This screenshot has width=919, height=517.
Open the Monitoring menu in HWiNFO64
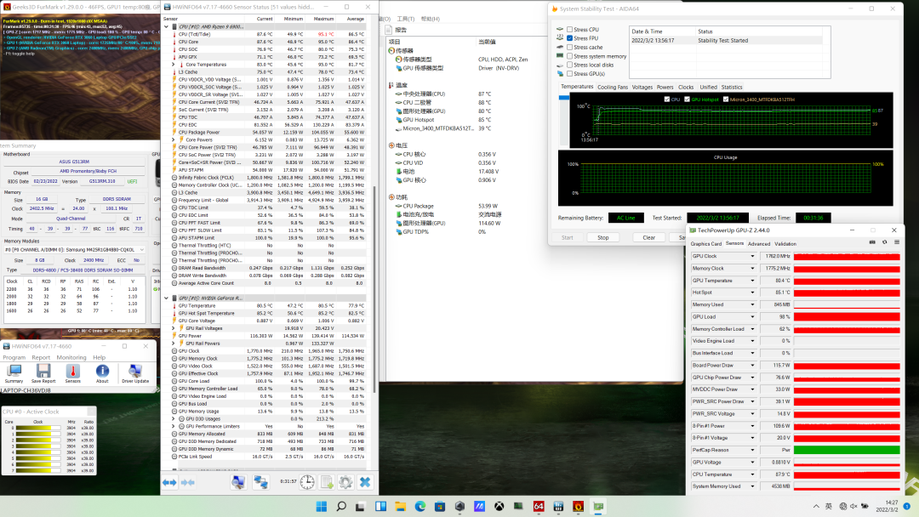[71, 357]
